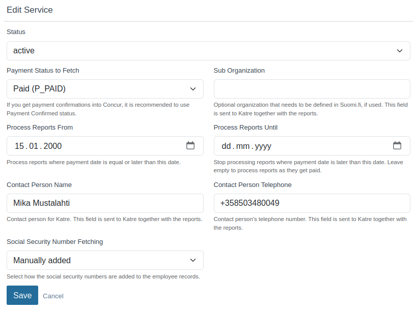Focus the Contact Person Name field
Viewport: 416px width, 312px height.
point(105,203)
